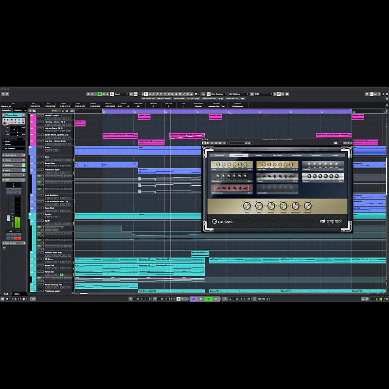Click Stop in the transport bar
This screenshot has height=389, width=389.
click(201, 299)
